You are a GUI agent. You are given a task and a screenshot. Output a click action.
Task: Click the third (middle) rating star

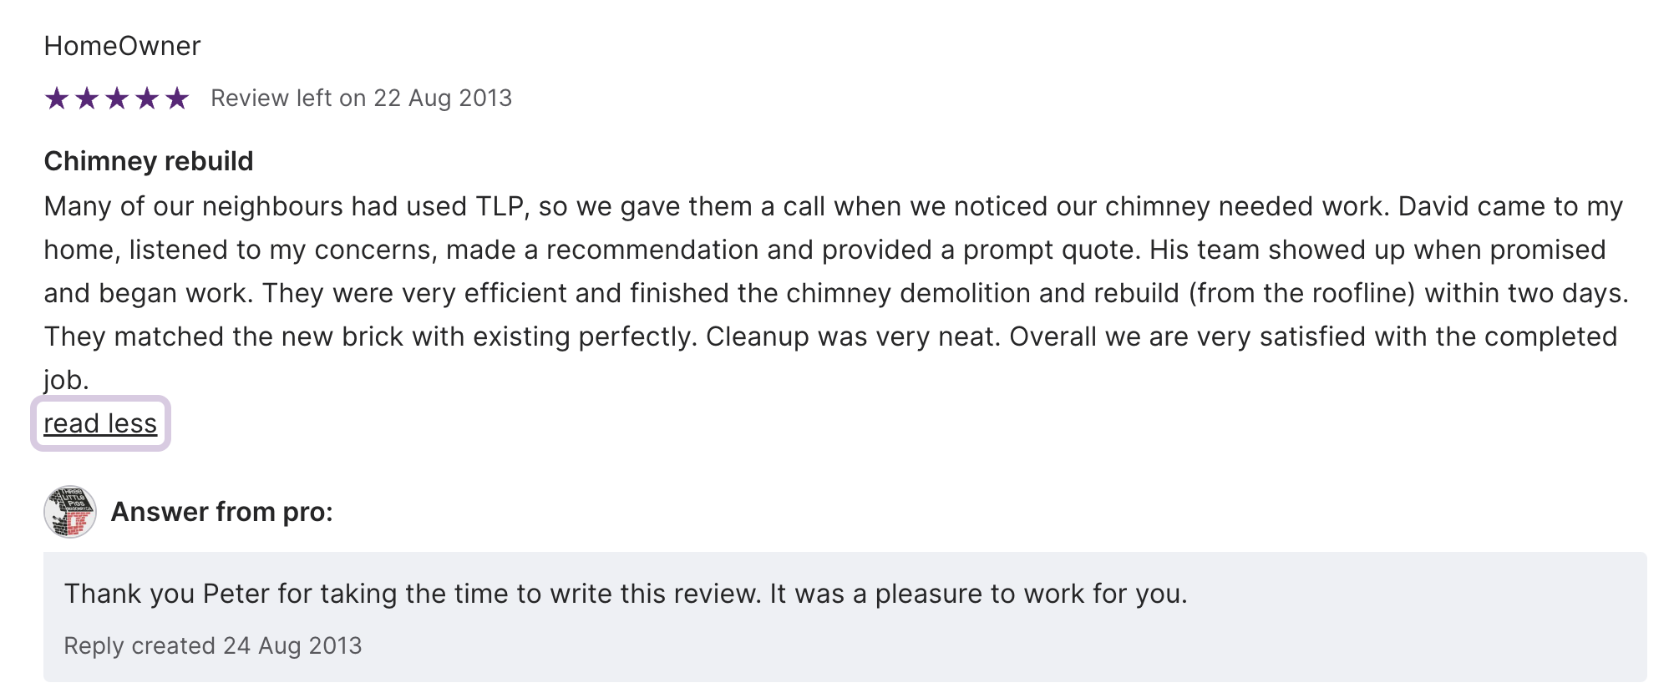117,99
